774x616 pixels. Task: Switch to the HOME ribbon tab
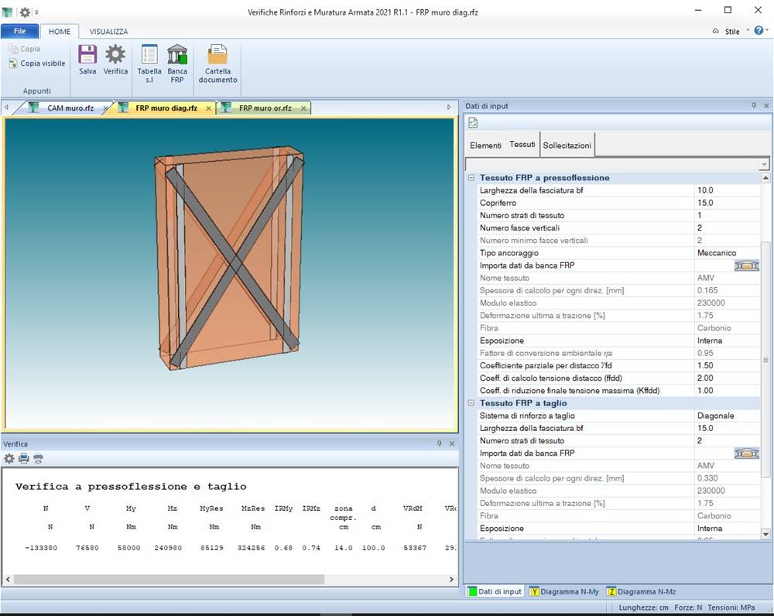60,32
